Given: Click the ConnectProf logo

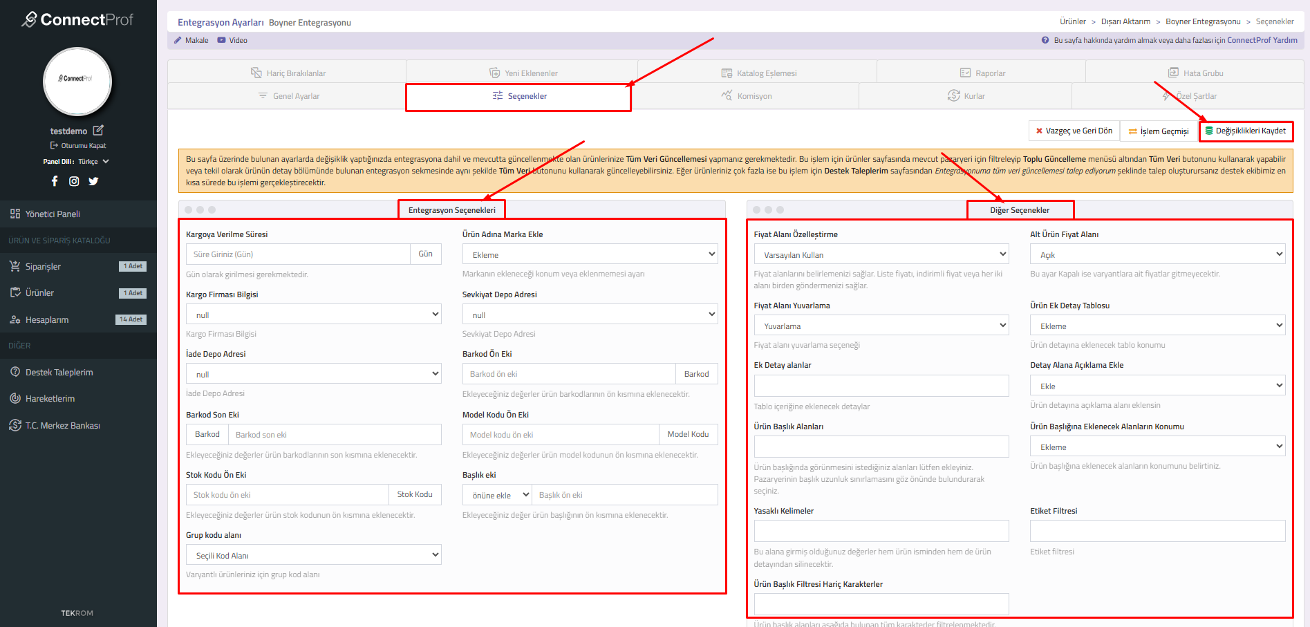Looking at the screenshot, I should (x=77, y=19).
